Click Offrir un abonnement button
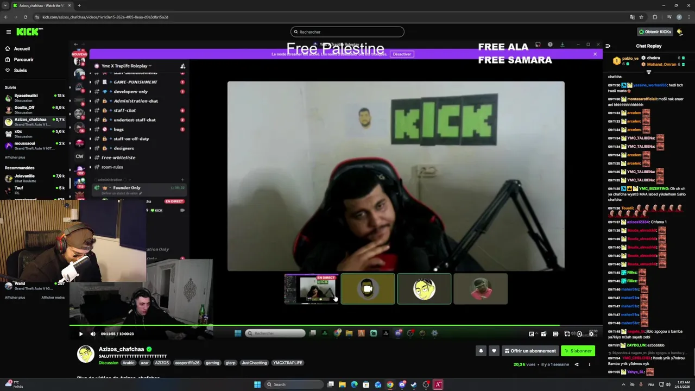695x391 pixels. coord(530,351)
